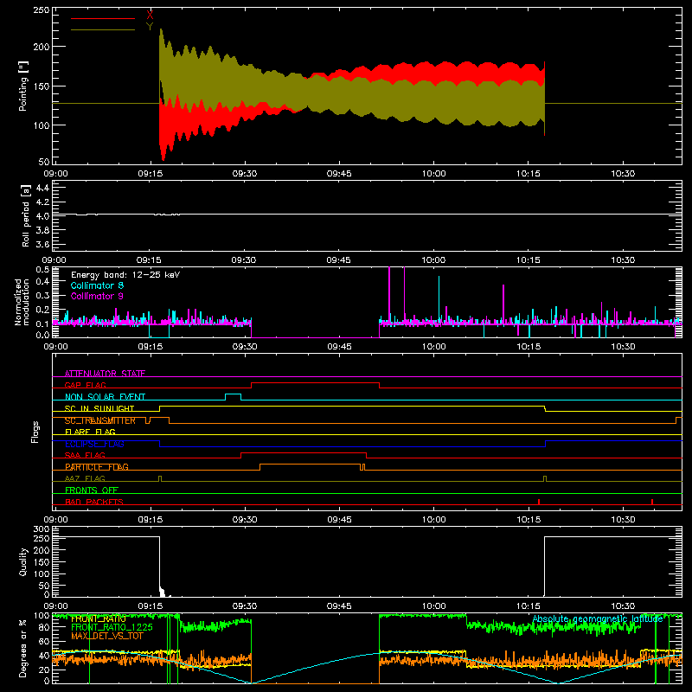
Task: Click the NON_SOLAR_EVENT flag label
Action: pos(105,397)
